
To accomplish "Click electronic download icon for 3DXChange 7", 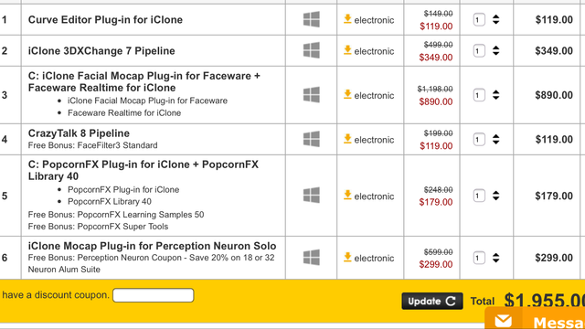I will [347, 50].
